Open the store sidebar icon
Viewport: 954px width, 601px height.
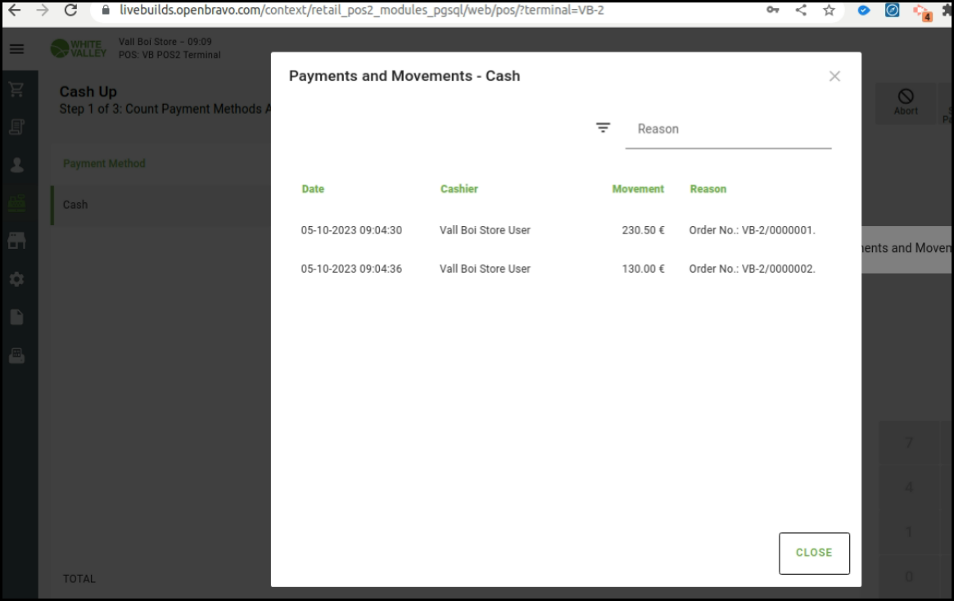[16, 241]
